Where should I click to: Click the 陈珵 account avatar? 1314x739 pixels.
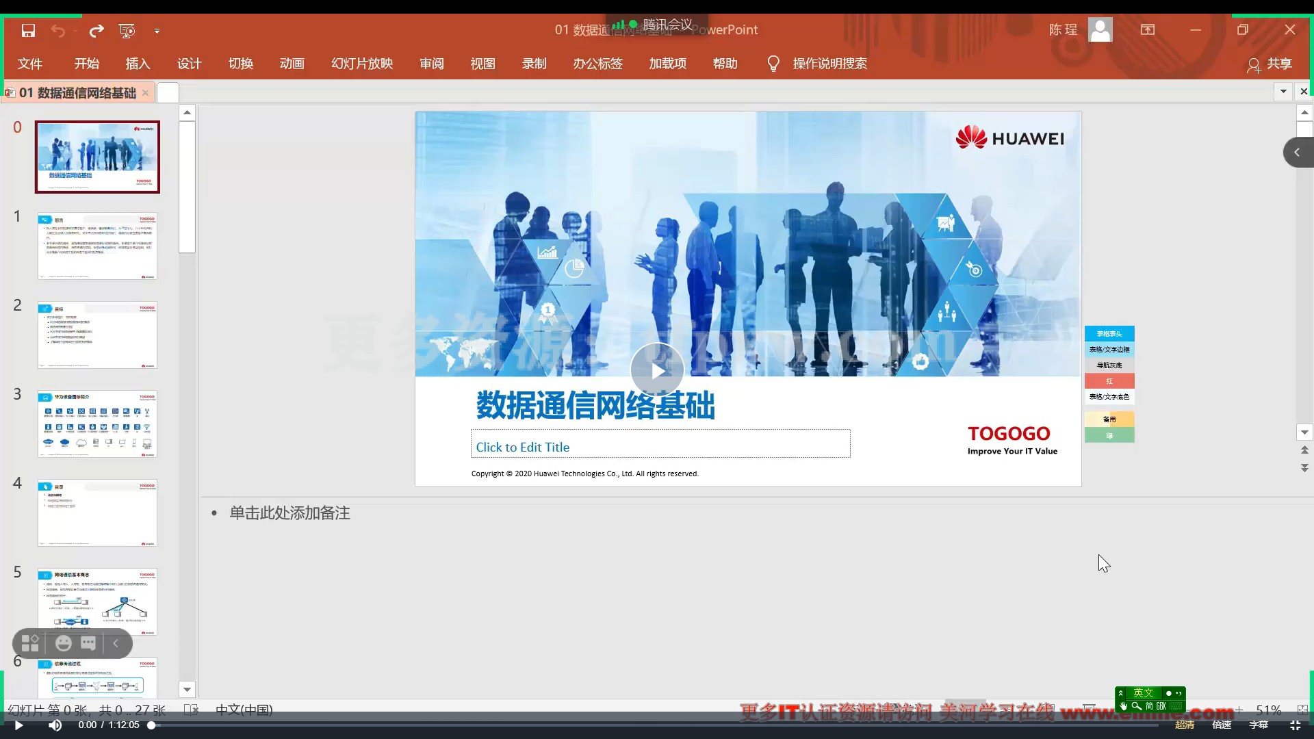coord(1100,29)
